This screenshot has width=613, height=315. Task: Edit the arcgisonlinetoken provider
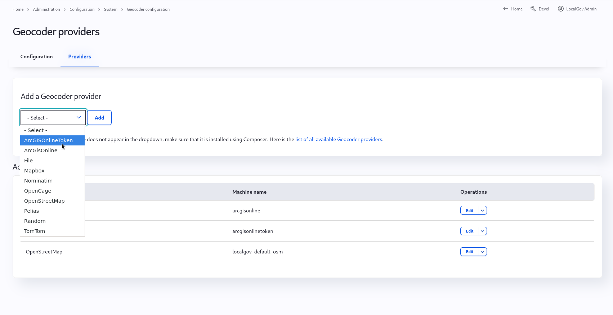(470, 231)
